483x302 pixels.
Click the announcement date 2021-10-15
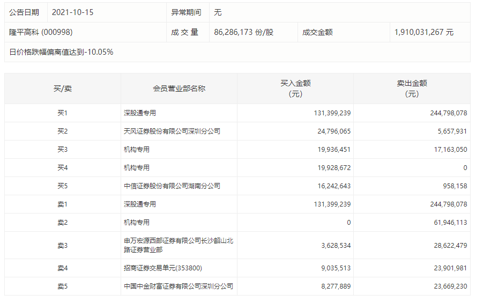[72, 12]
